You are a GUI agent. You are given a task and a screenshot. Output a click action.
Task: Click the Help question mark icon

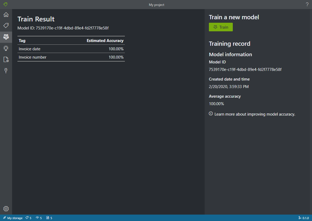[307, 5]
